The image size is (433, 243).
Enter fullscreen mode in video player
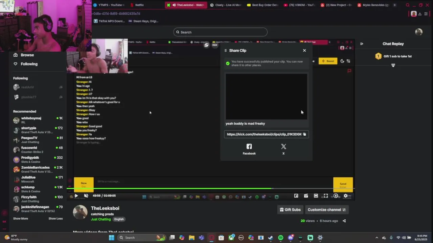pos(326,196)
